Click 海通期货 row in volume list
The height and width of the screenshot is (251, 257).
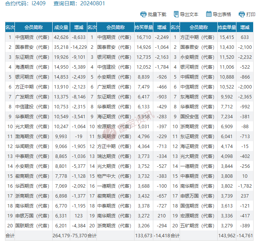pyautogui.click(x=32, y=67)
